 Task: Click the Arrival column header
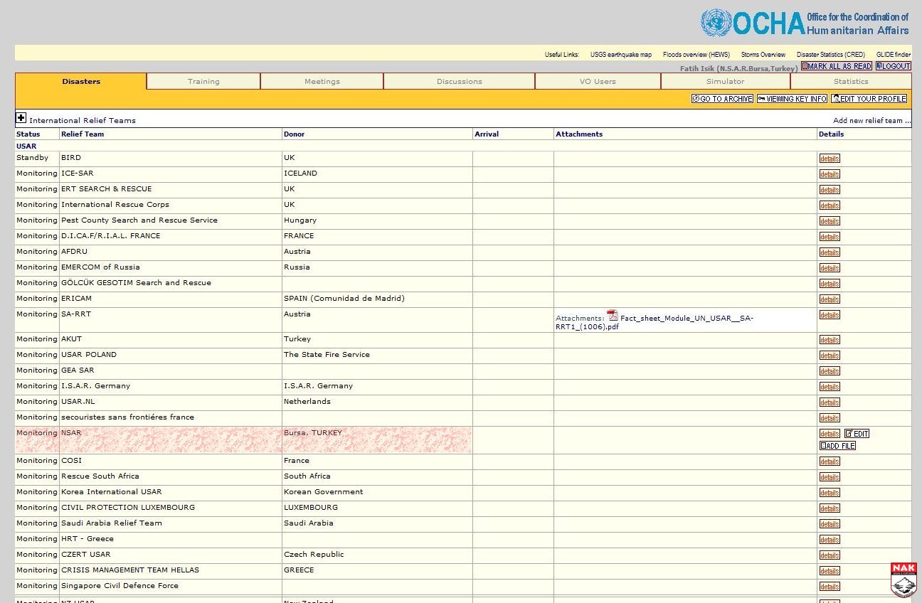[x=487, y=134]
